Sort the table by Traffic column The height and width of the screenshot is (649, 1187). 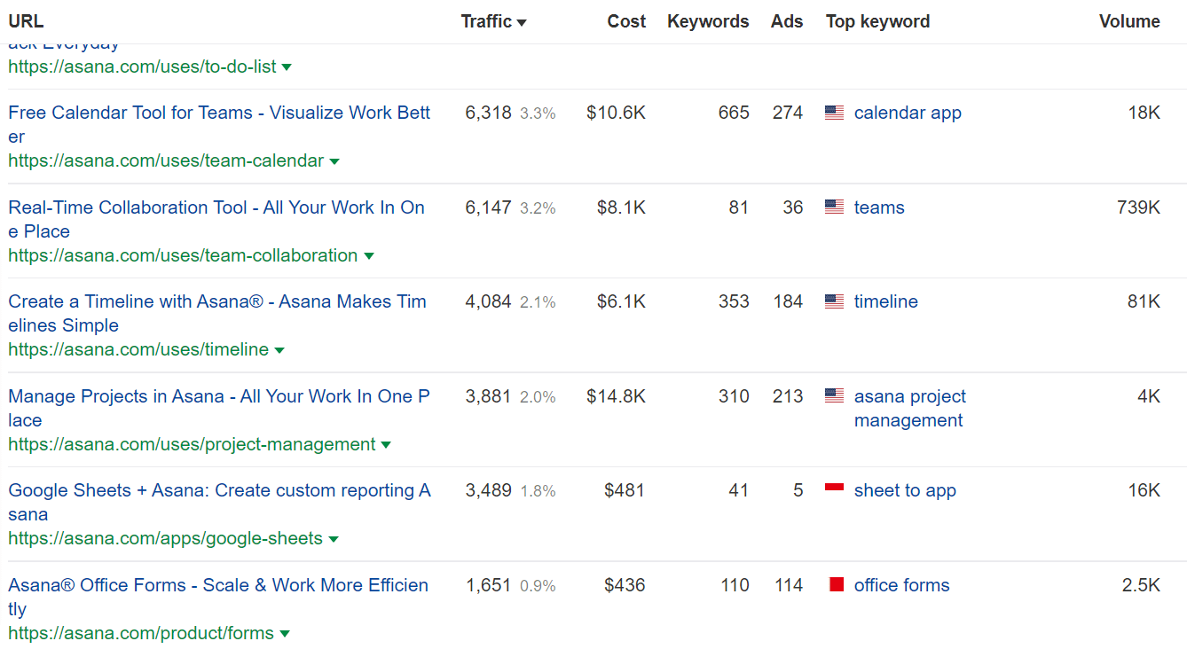[493, 22]
